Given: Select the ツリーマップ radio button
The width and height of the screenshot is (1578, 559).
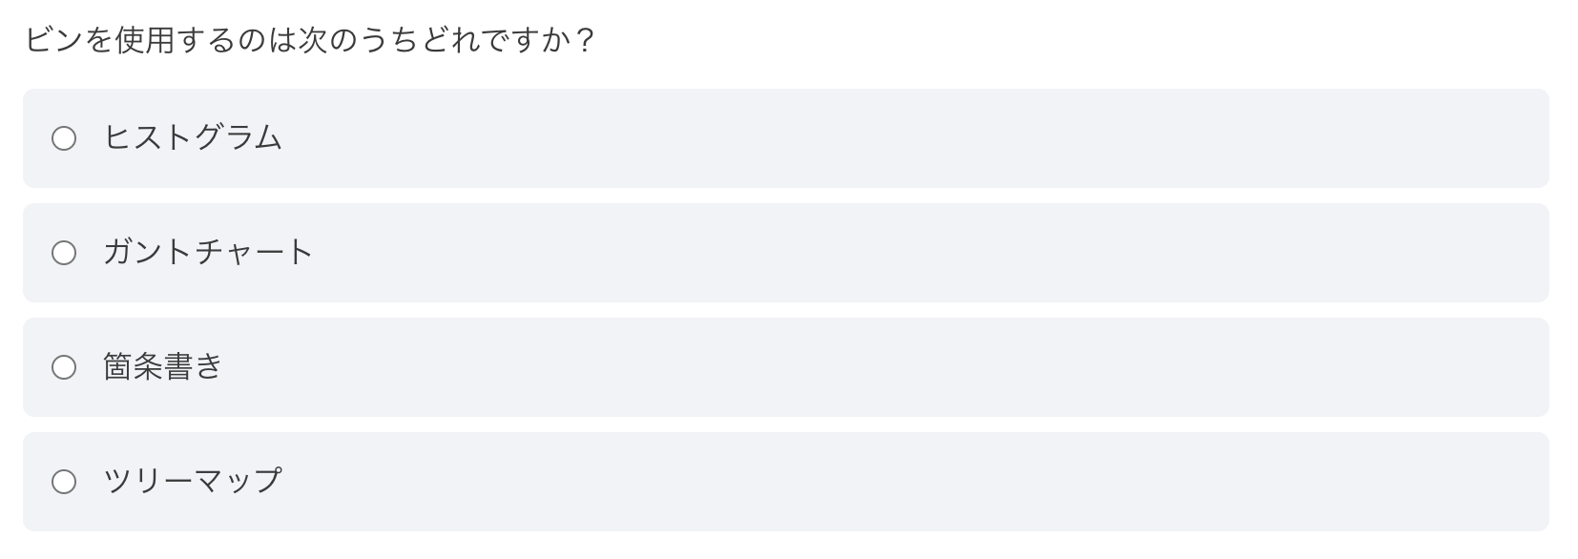Looking at the screenshot, I should [x=64, y=482].
